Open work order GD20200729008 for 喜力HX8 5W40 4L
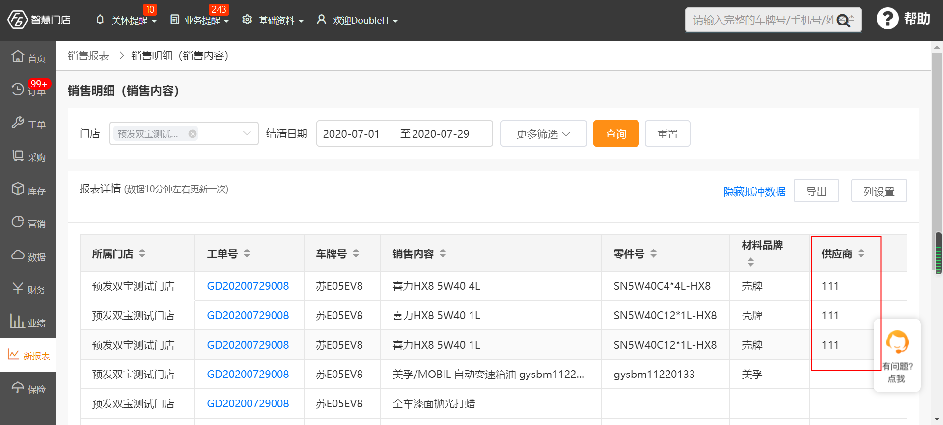The width and height of the screenshot is (943, 425). tap(248, 286)
